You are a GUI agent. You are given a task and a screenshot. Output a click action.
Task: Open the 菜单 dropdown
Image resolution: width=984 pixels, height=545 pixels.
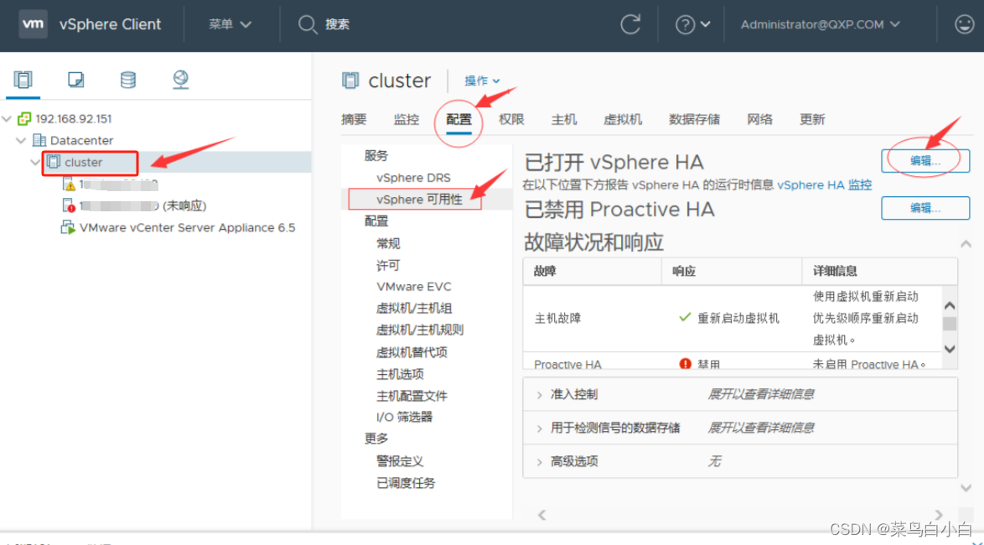coord(230,24)
